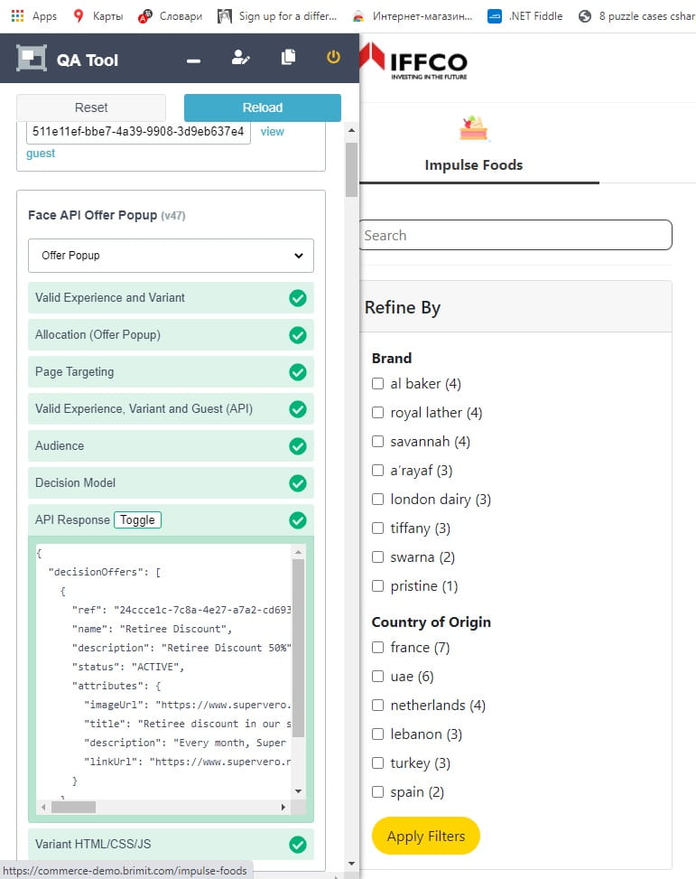Click check icon on API Response row
Viewport: 696px width, 879px height.
pos(298,519)
